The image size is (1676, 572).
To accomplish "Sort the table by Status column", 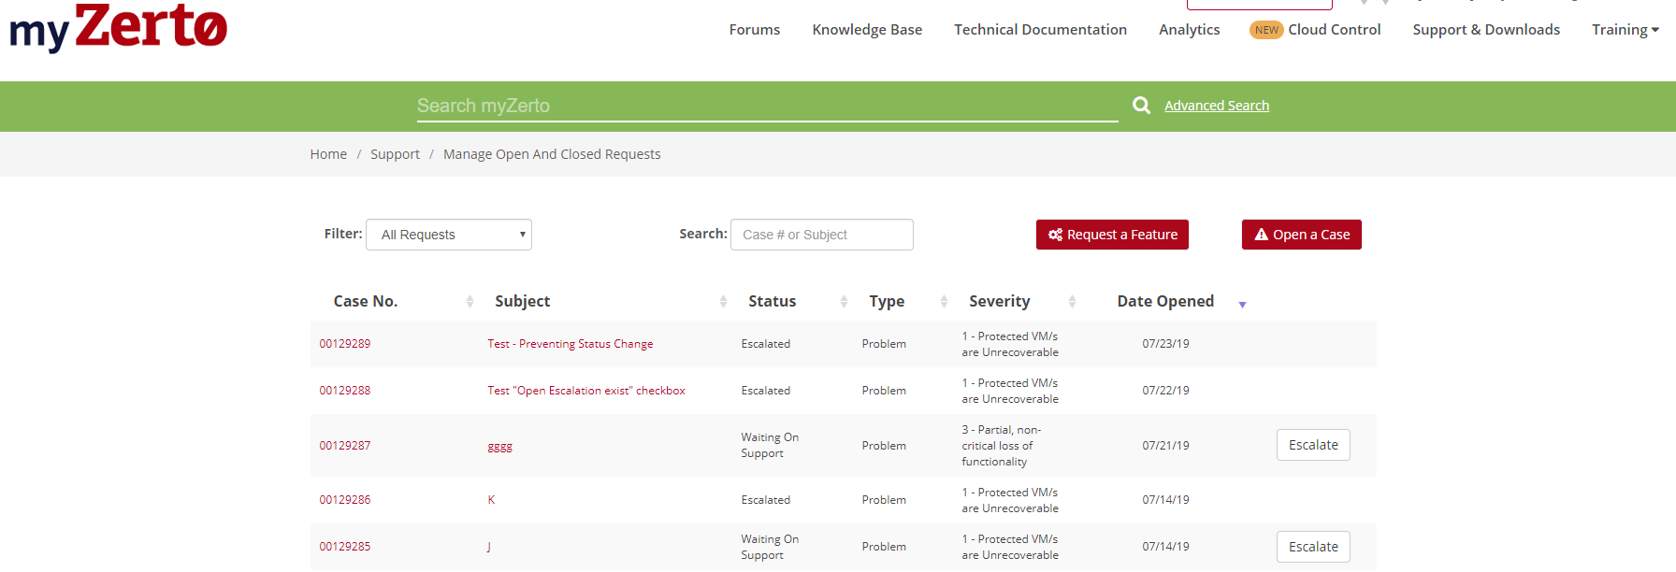I will tap(844, 301).
